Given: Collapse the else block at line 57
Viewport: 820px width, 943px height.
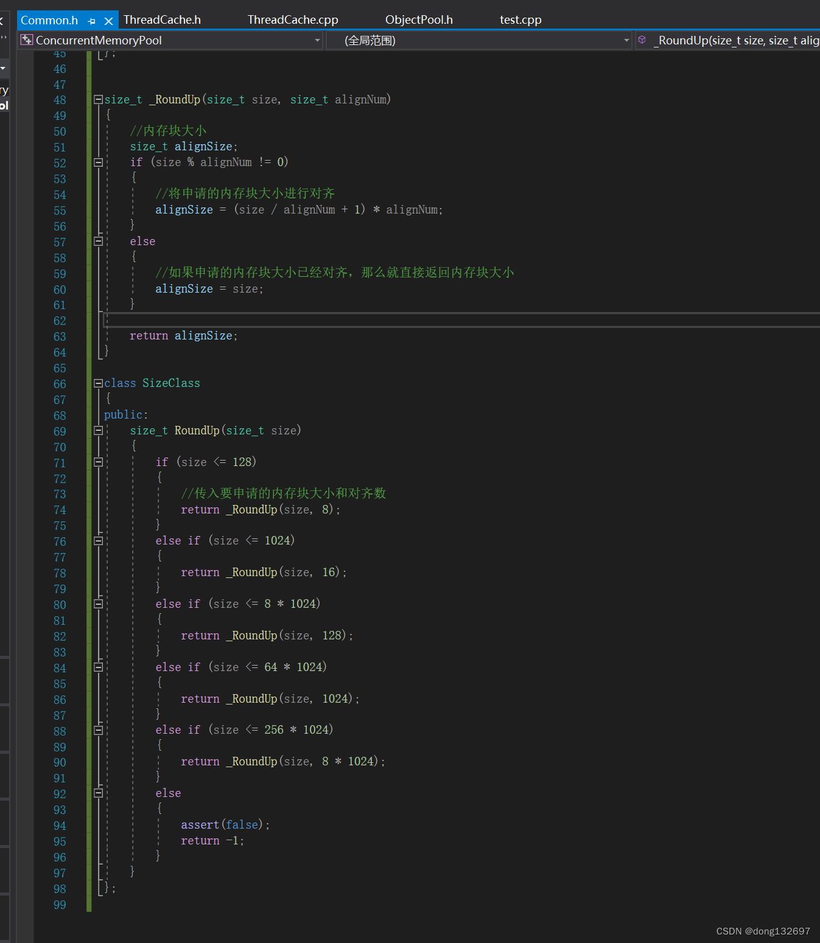Looking at the screenshot, I should pyautogui.click(x=98, y=242).
